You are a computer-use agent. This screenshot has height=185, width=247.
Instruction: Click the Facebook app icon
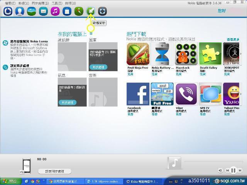point(138,94)
